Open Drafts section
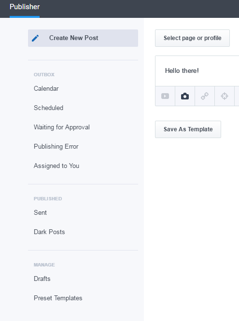Screen dimensions: 239x321 pos(42,279)
